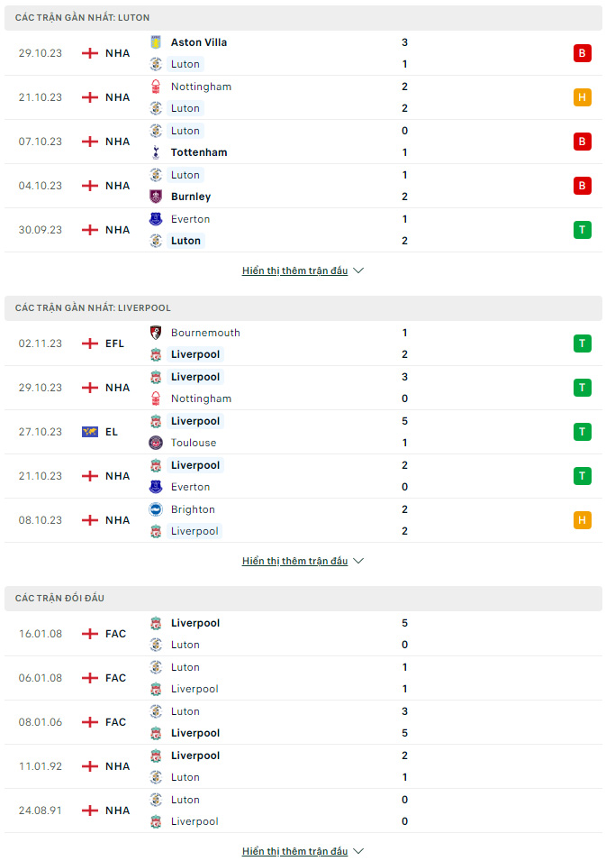Click the Burnley club badge icon
Screen dimensions: 606x861
pos(156,196)
